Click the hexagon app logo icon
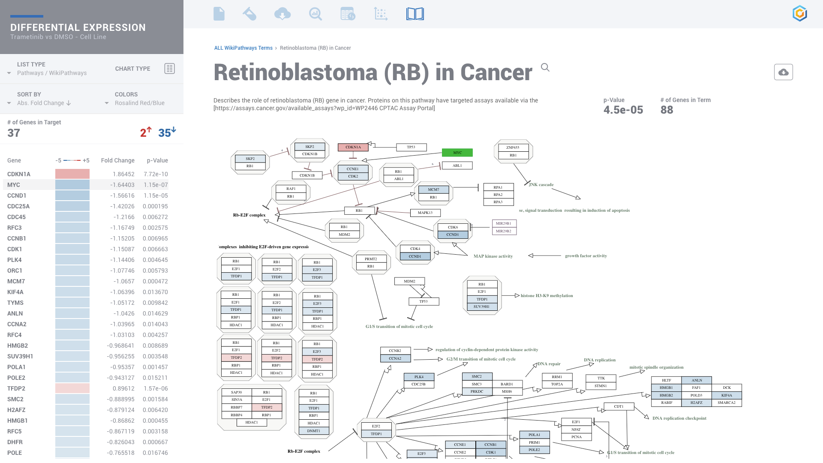823x463 pixels. pos(800,14)
